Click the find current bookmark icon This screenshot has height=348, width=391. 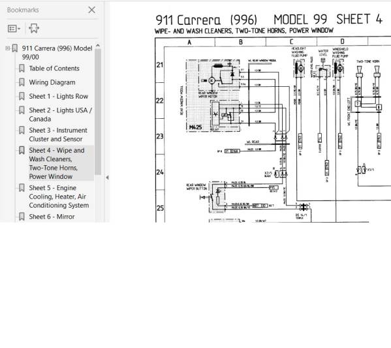pos(34,28)
